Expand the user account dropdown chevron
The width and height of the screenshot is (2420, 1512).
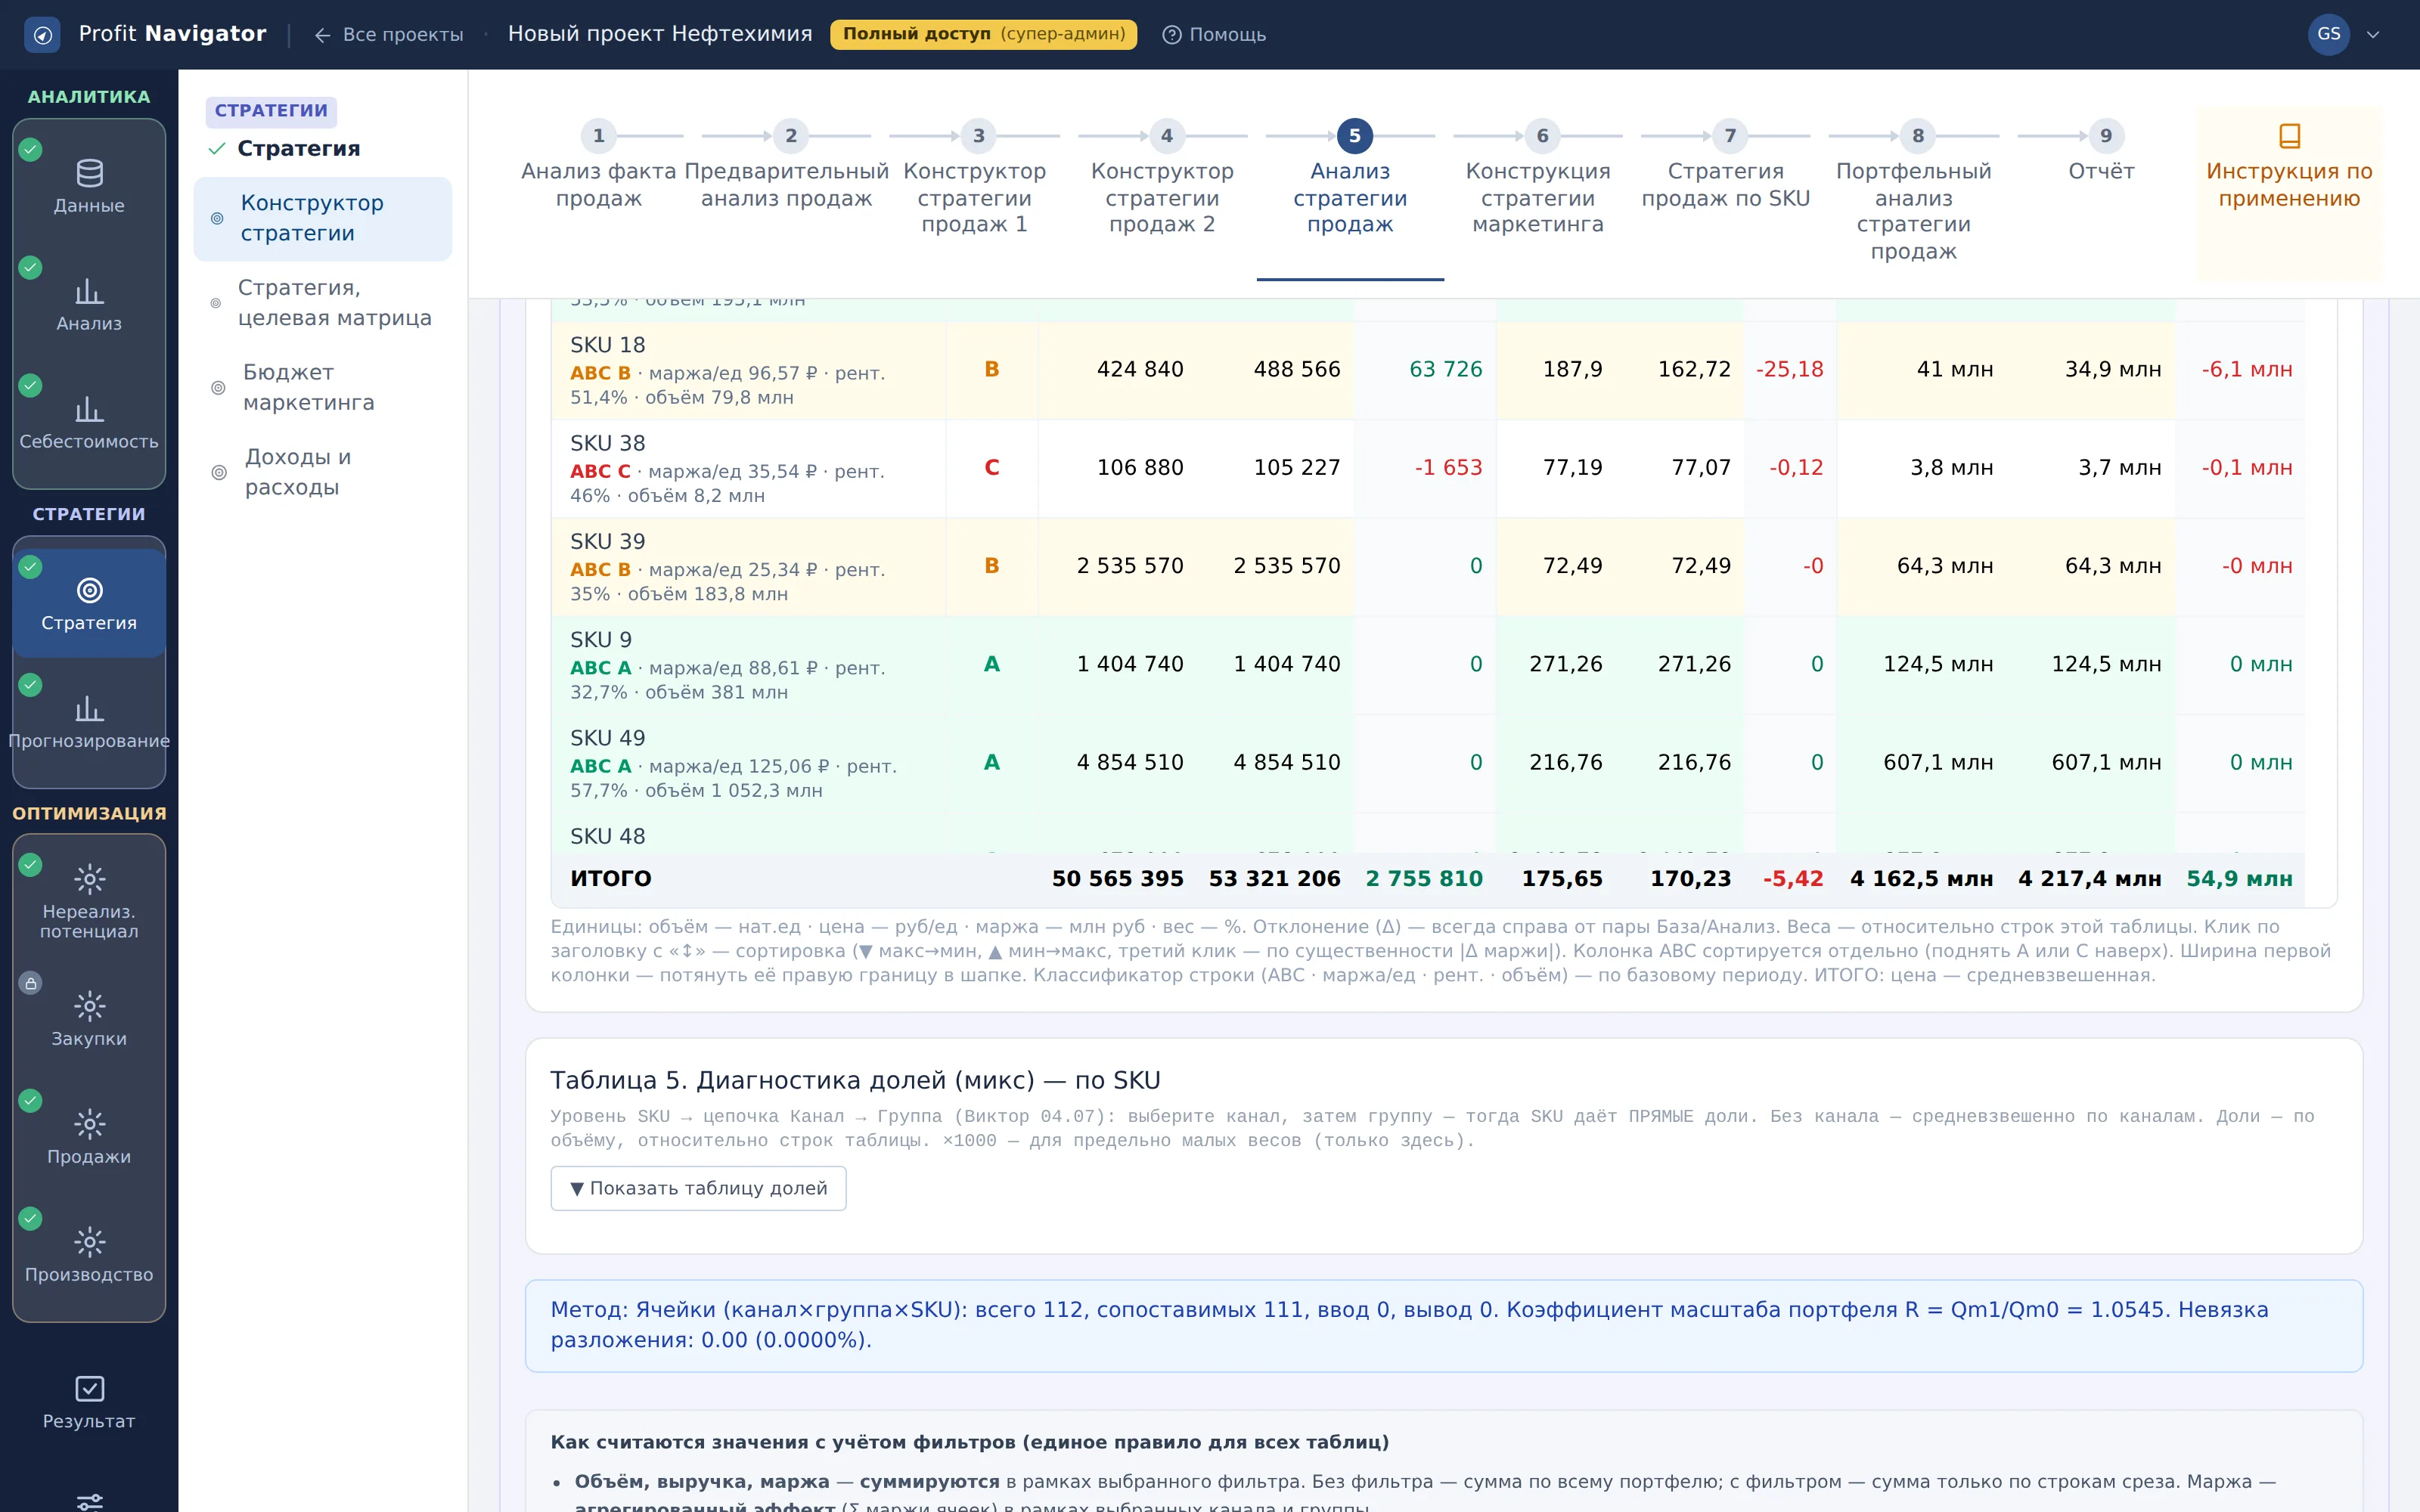2373,35
